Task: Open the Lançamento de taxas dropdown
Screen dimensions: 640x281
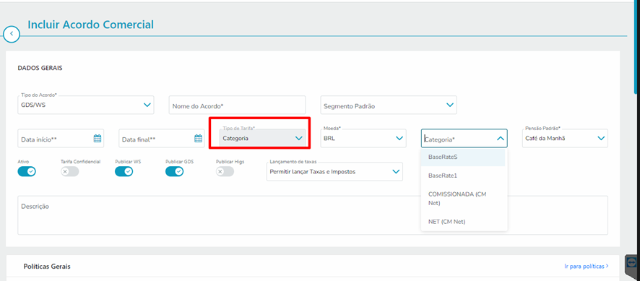Action: click(334, 171)
